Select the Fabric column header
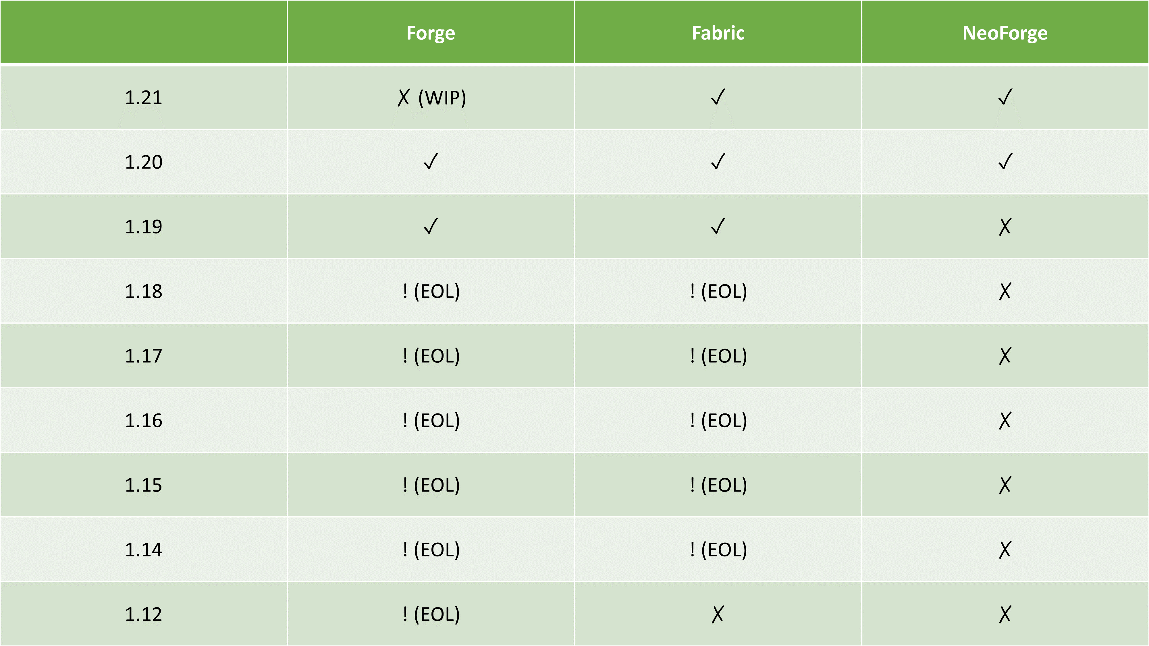 tap(718, 33)
